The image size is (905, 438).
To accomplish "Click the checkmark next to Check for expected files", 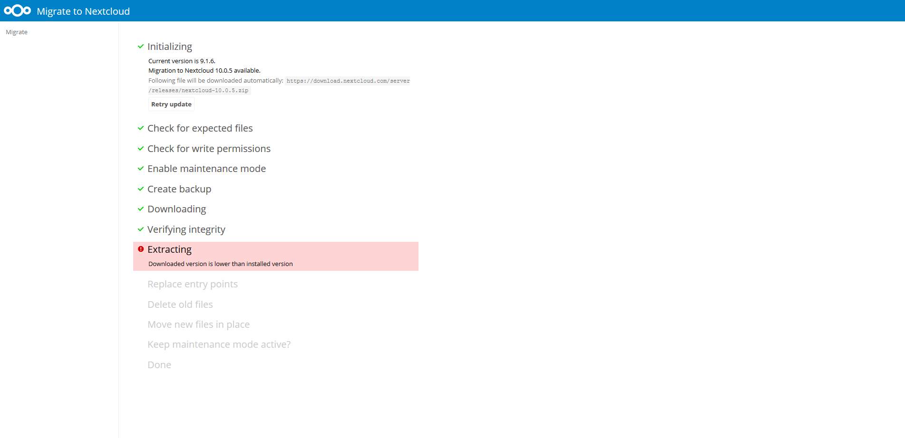I will point(141,128).
